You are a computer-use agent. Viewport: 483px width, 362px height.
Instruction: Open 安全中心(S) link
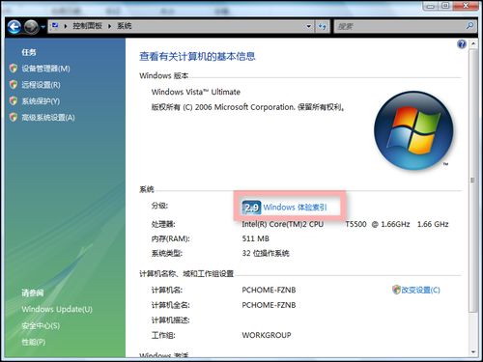41,325
